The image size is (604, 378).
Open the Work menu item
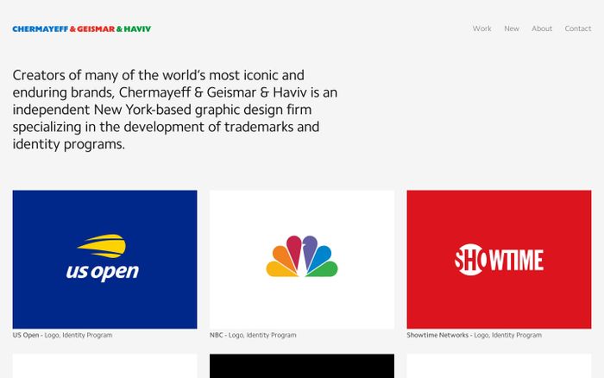click(x=481, y=28)
